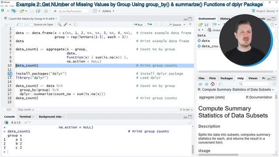Click the Open File folder icon
Viewport: 279px width, 157px height.
tap(22, 11)
